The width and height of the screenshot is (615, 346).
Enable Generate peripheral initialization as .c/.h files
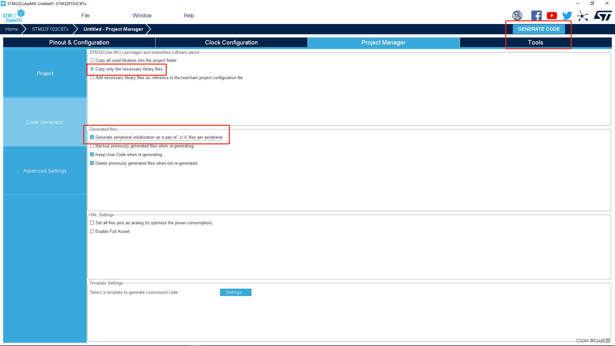[92, 137]
